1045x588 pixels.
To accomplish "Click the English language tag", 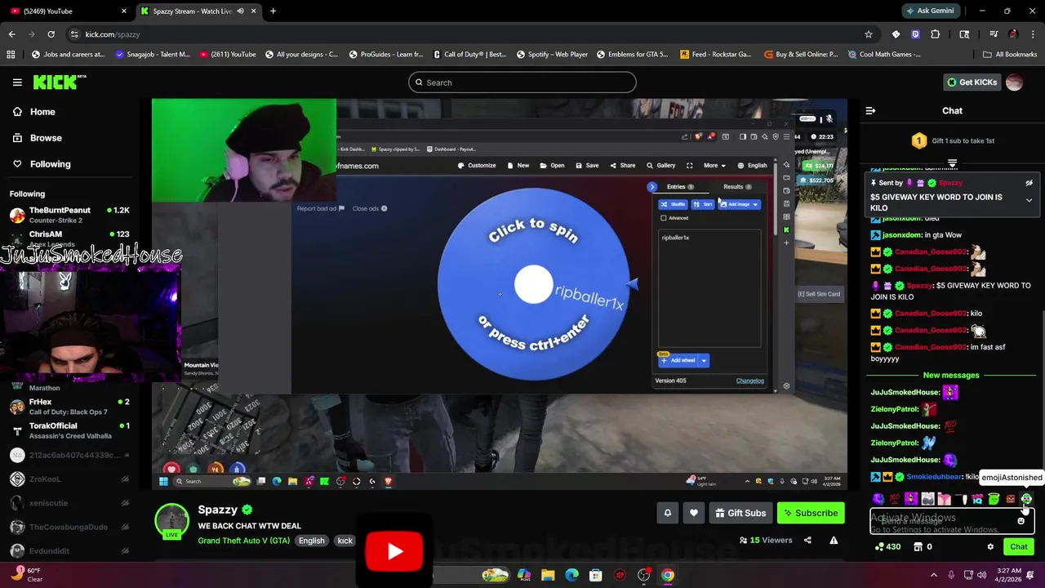I will [311, 541].
